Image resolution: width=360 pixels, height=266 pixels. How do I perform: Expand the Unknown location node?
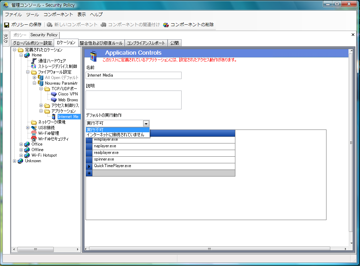pos(14,161)
